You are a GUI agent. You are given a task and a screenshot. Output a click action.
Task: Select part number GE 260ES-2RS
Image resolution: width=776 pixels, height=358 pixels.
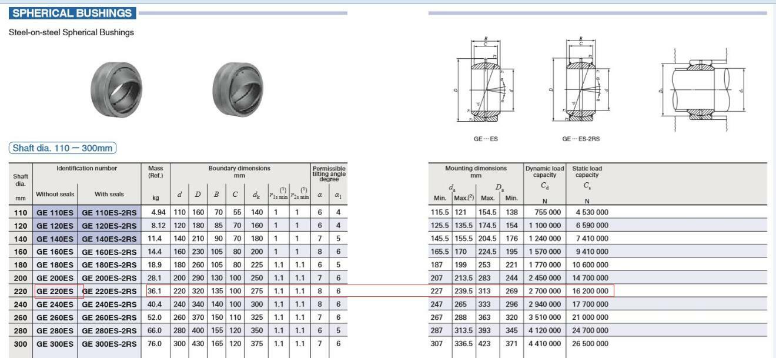click(109, 317)
